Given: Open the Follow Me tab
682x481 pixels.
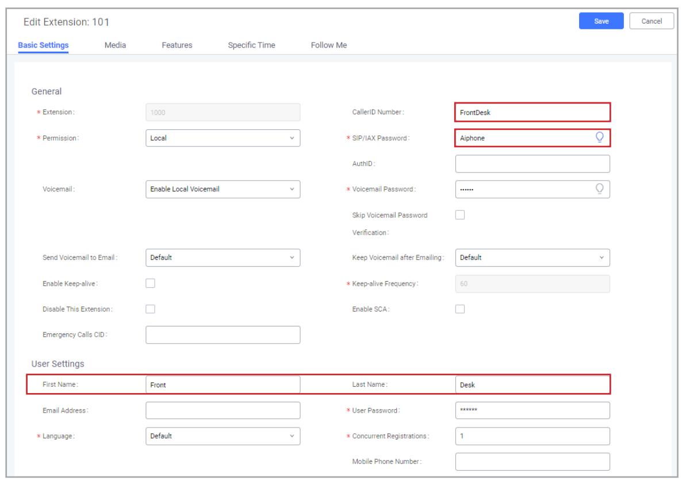Looking at the screenshot, I should (329, 45).
